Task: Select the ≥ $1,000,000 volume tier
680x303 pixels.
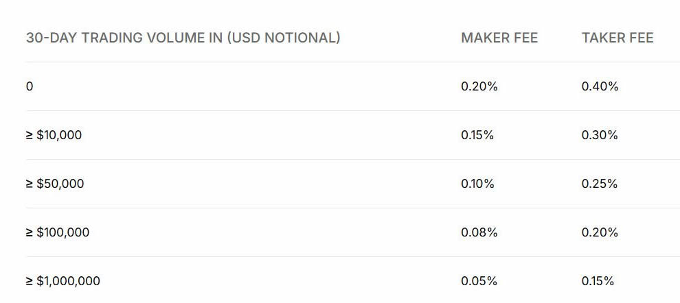Action: (x=63, y=281)
